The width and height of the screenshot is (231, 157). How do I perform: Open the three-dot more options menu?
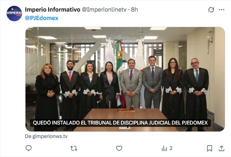coord(221,10)
